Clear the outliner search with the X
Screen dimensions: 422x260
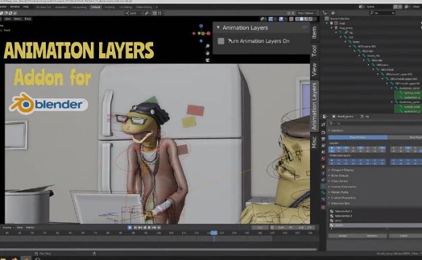pos(393,13)
